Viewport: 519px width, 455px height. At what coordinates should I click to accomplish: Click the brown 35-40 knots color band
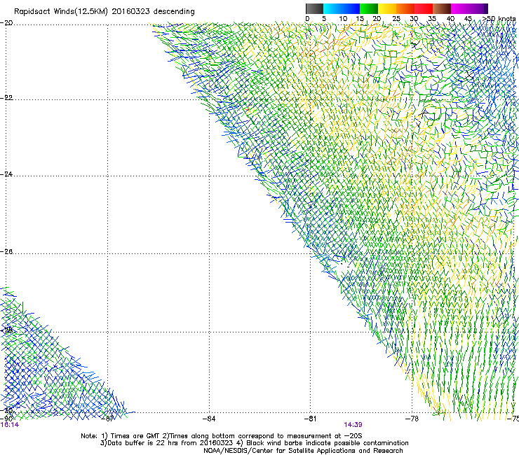coord(442,8)
